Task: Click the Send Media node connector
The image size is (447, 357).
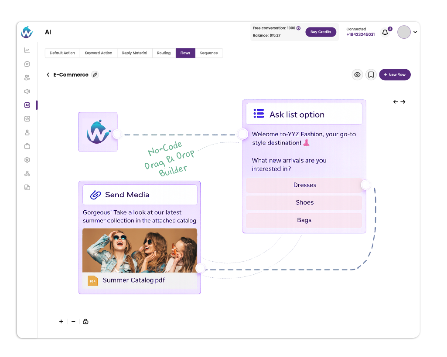Action: pos(201,268)
